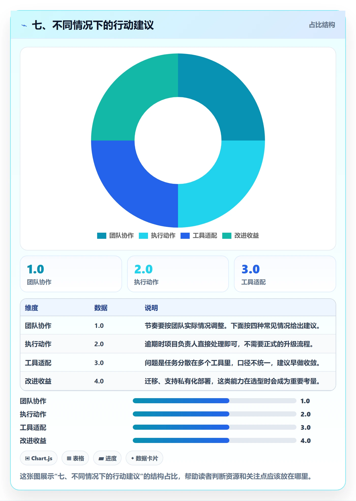Toggle the 执行动作 legend color box
Image resolution: width=356 pixels, height=501 pixels.
click(x=143, y=236)
